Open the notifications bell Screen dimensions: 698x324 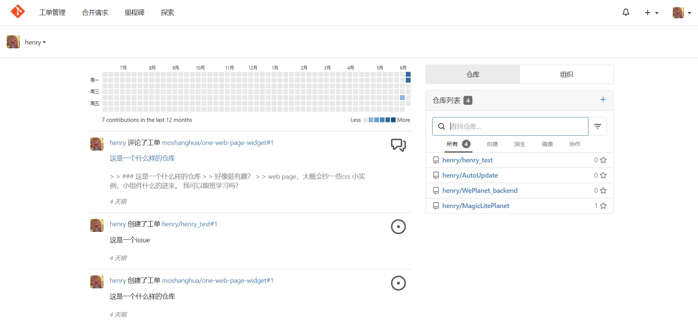626,12
